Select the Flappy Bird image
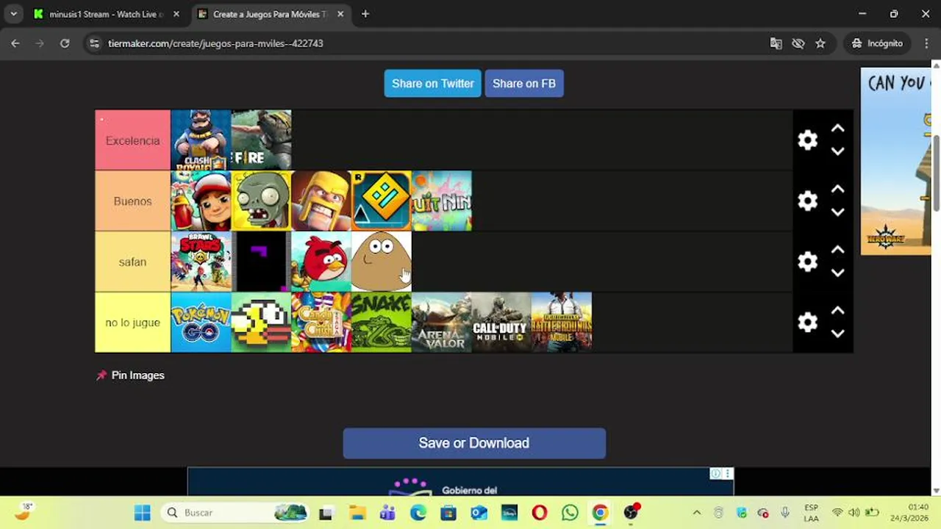The image size is (941, 529). (261, 322)
